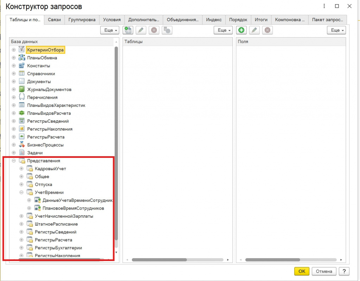This screenshot has height=281, width=360.
Task: Open the Еще dropdown above Поля
Action: click(336, 30)
